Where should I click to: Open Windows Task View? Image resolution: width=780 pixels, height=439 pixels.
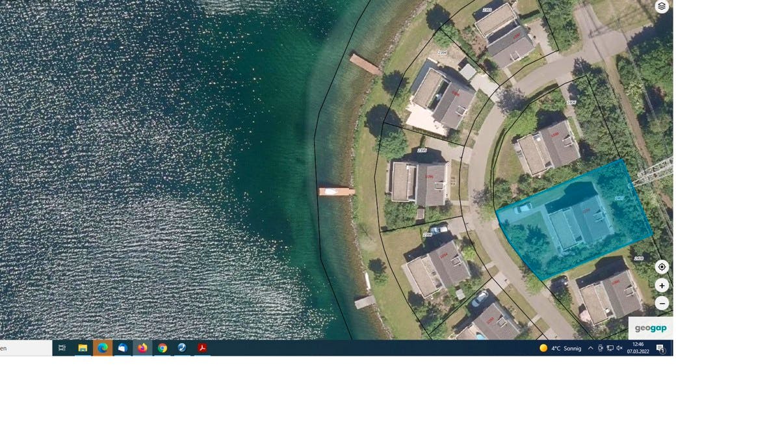point(62,348)
